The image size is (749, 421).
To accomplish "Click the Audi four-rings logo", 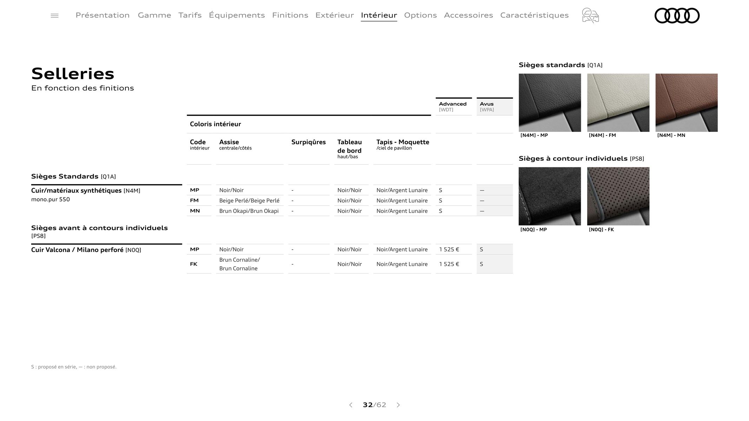I will tap(677, 15).
